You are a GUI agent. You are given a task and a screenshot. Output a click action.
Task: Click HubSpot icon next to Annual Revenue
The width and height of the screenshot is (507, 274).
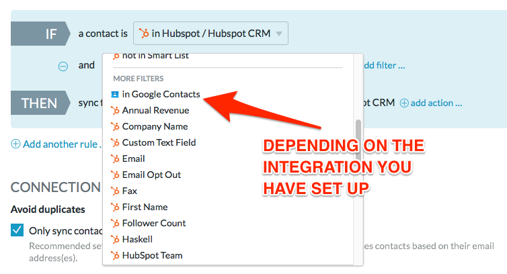click(x=115, y=111)
